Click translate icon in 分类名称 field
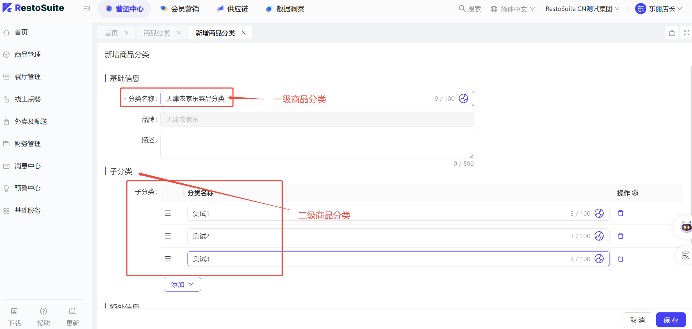The width and height of the screenshot is (692, 329). pyautogui.click(x=463, y=99)
